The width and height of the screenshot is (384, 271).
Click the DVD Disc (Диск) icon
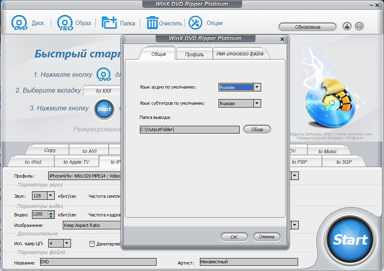tap(19, 23)
